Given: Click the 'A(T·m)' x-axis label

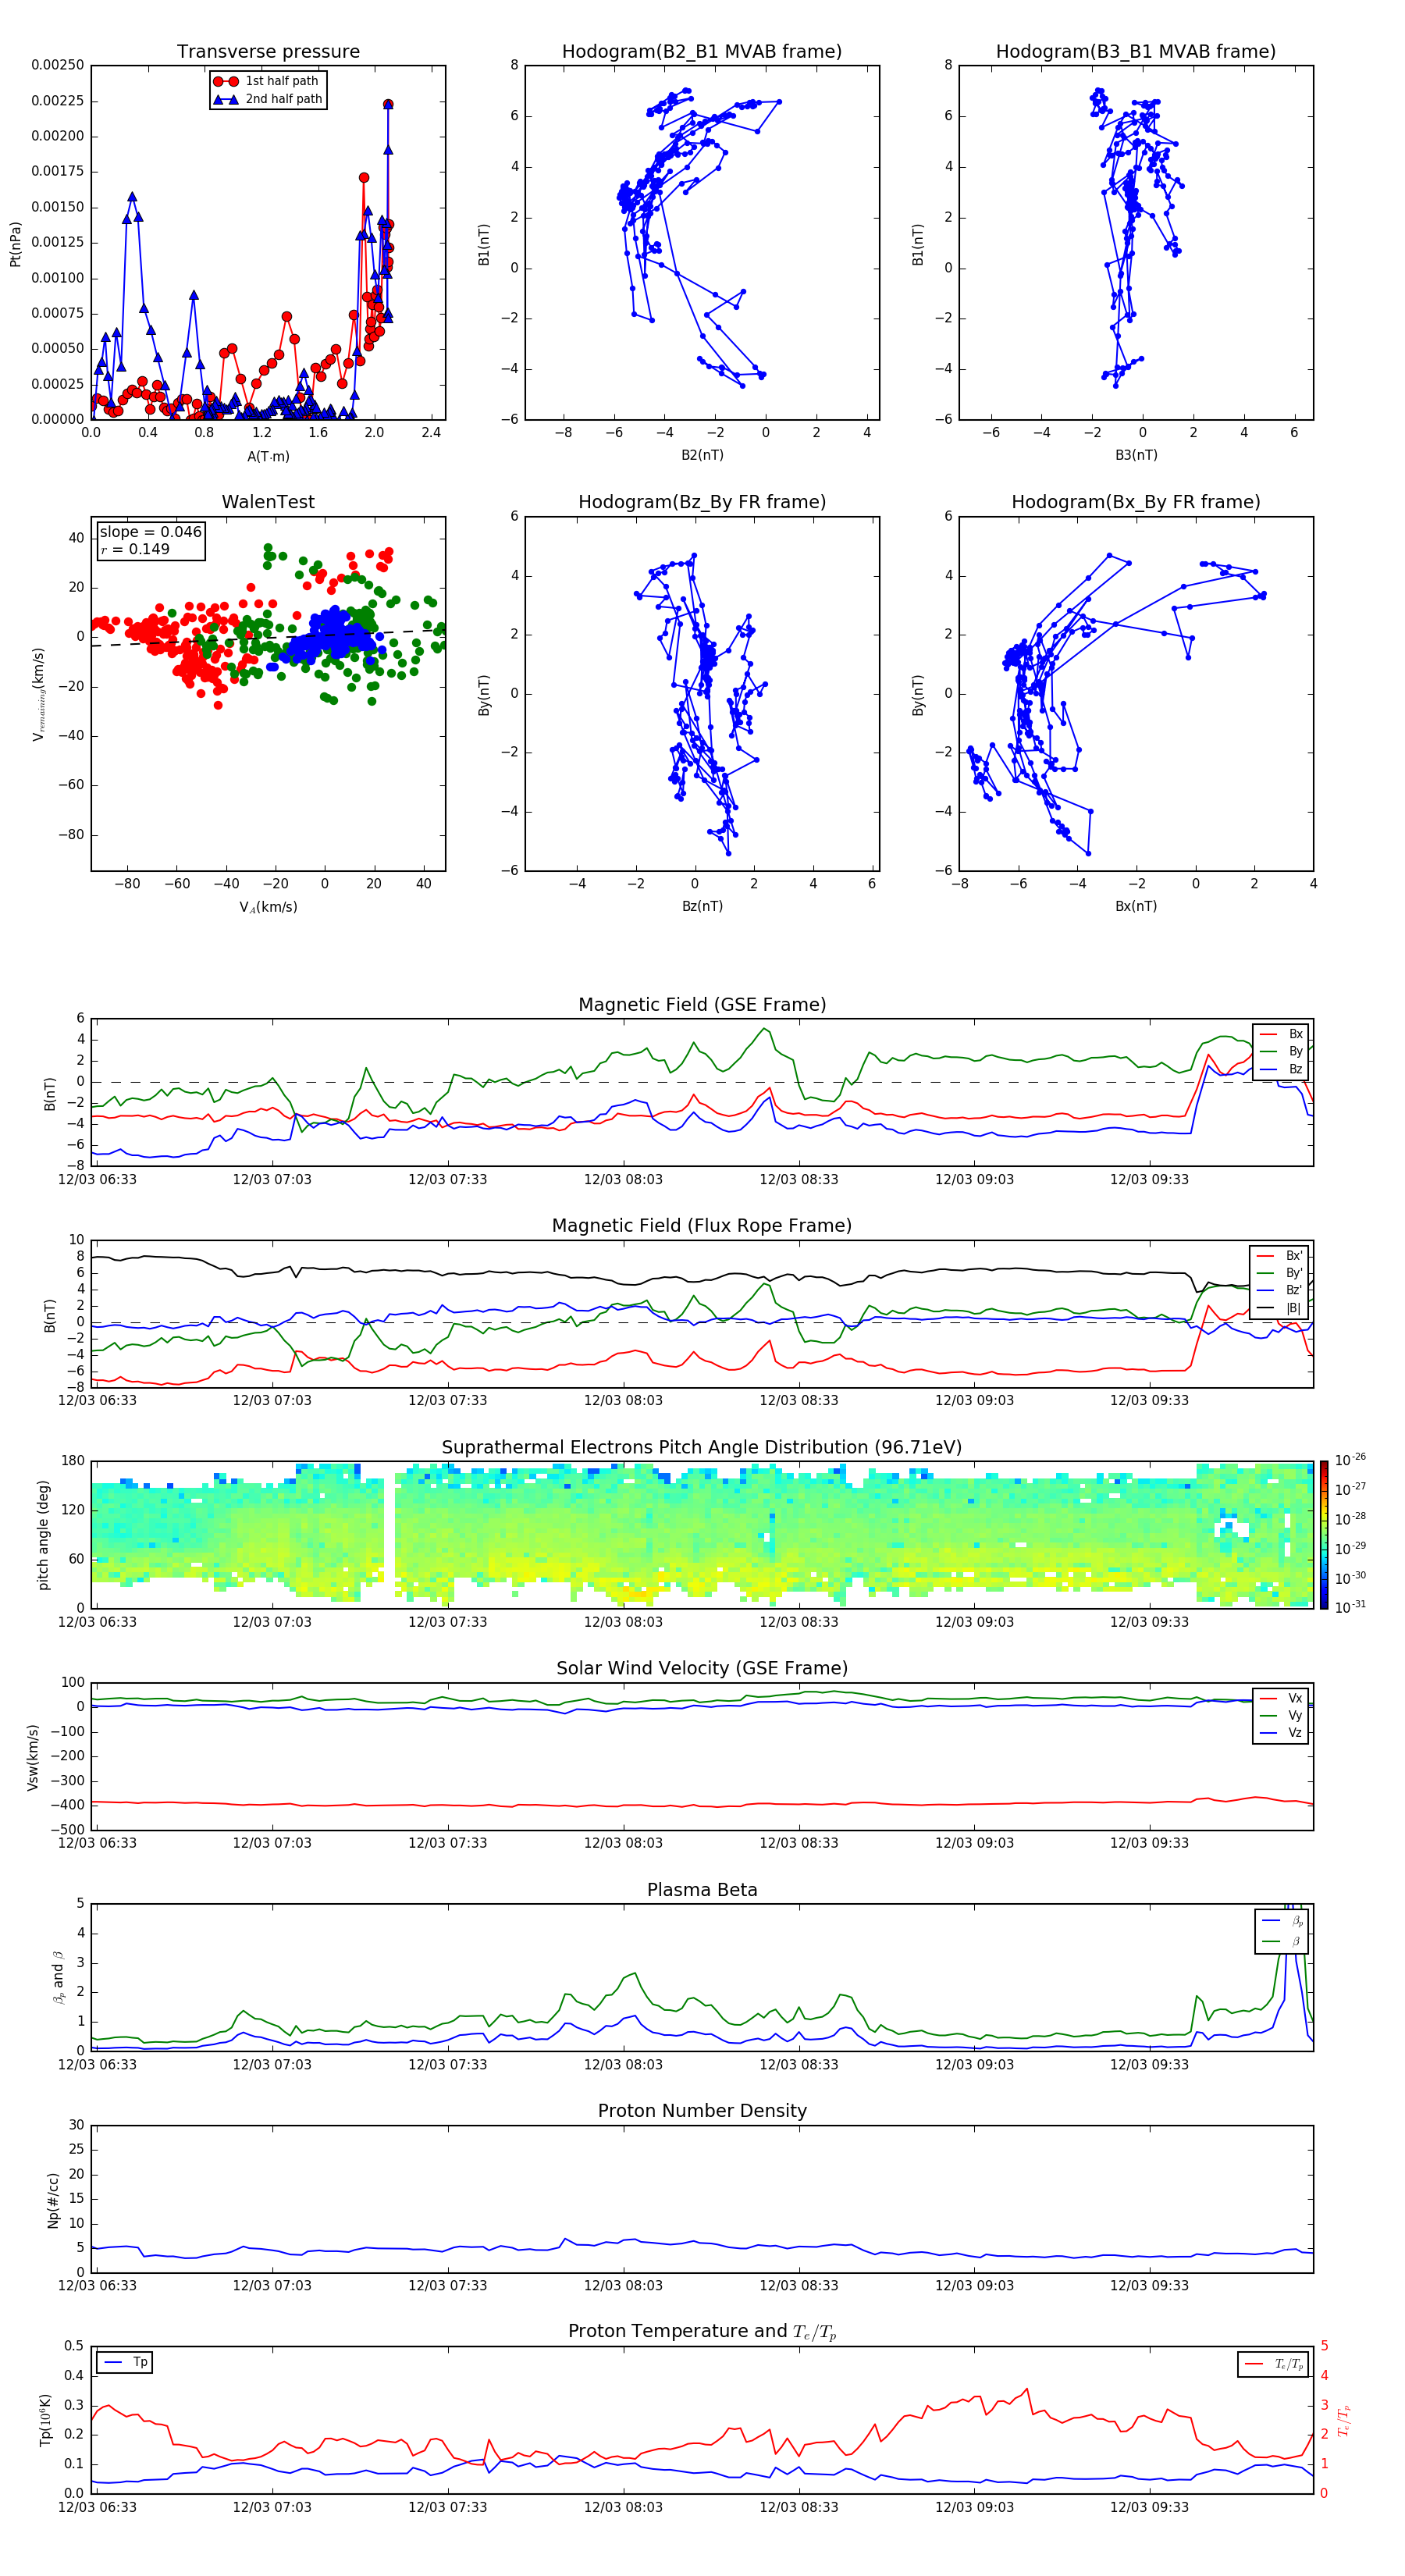Looking at the screenshot, I should 268,456.
